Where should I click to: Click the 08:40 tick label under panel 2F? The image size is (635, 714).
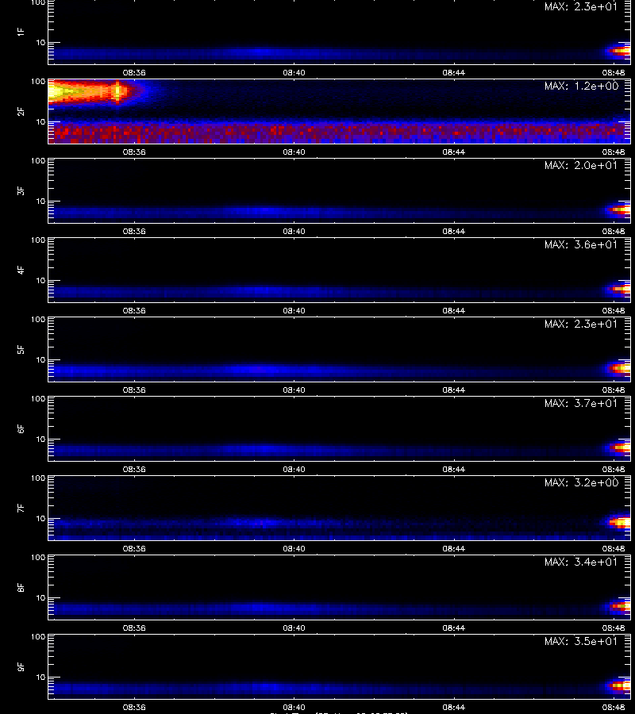pyautogui.click(x=294, y=152)
